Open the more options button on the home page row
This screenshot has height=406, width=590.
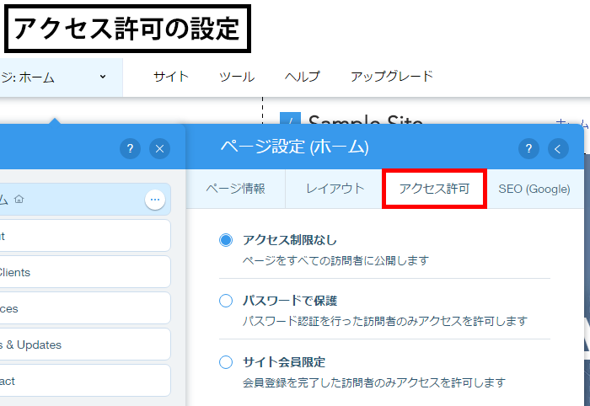[x=155, y=200]
